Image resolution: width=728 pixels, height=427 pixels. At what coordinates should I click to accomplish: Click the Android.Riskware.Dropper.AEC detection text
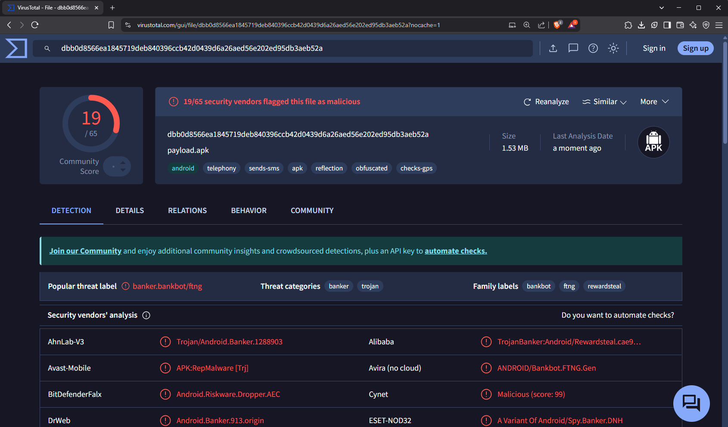click(228, 394)
